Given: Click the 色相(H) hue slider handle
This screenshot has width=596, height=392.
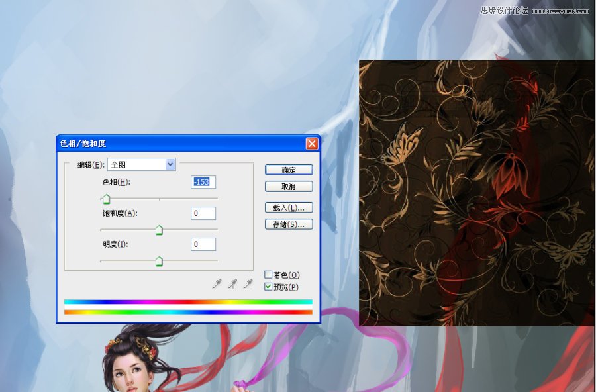Looking at the screenshot, I should [107, 199].
